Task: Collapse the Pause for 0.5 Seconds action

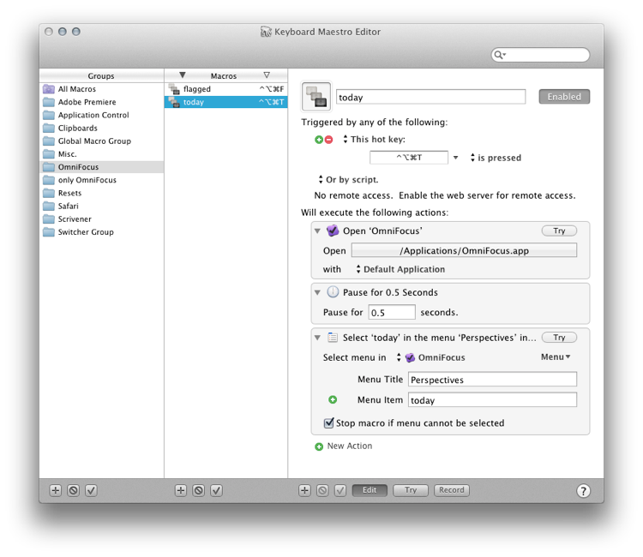Action: coord(317,293)
